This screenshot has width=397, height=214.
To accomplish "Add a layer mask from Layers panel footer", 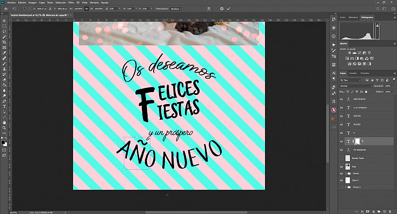I will 368,211.
